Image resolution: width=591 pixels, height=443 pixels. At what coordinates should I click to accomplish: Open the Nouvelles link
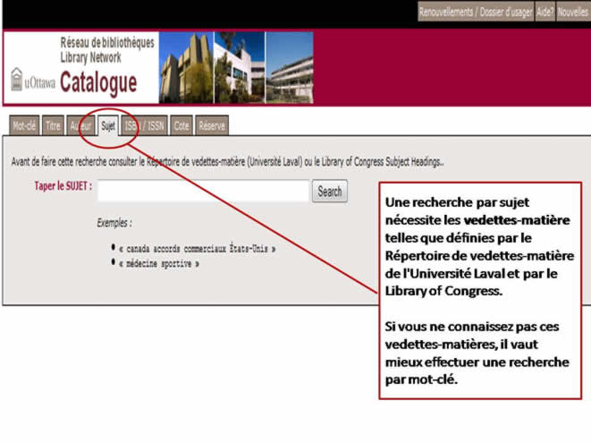(x=573, y=12)
